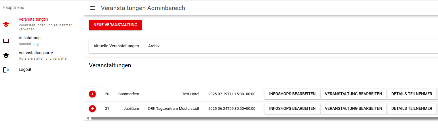The image size is (438, 129).
Task: Open Details Teilnehmer for Sommerfest
Action: click(412, 94)
